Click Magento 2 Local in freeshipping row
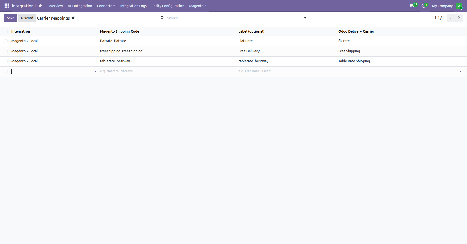The image size is (467, 244). (x=24, y=51)
